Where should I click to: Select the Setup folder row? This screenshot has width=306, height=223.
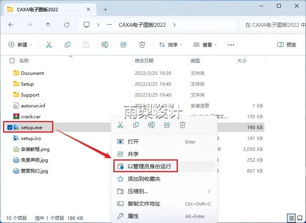point(135,84)
